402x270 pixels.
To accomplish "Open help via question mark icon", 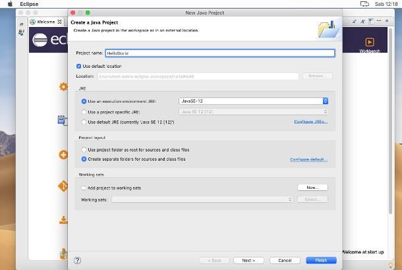I will [77, 260].
